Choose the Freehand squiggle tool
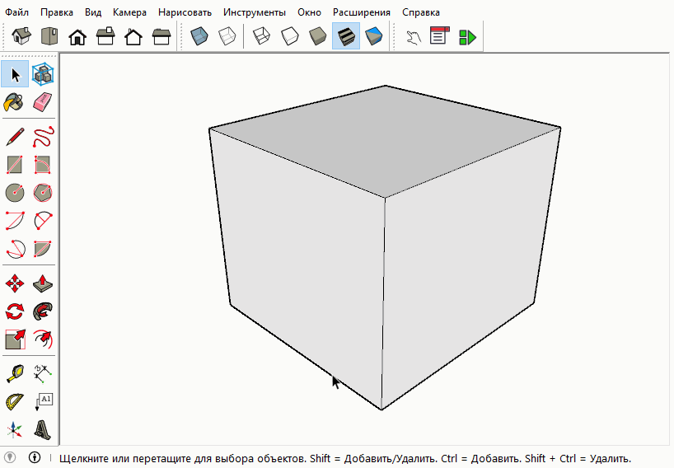This screenshot has height=468, width=674. pyautogui.click(x=43, y=137)
